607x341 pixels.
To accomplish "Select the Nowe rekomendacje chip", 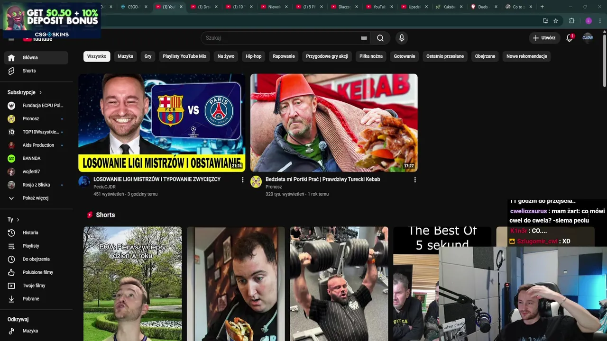I will pos(526,56).
